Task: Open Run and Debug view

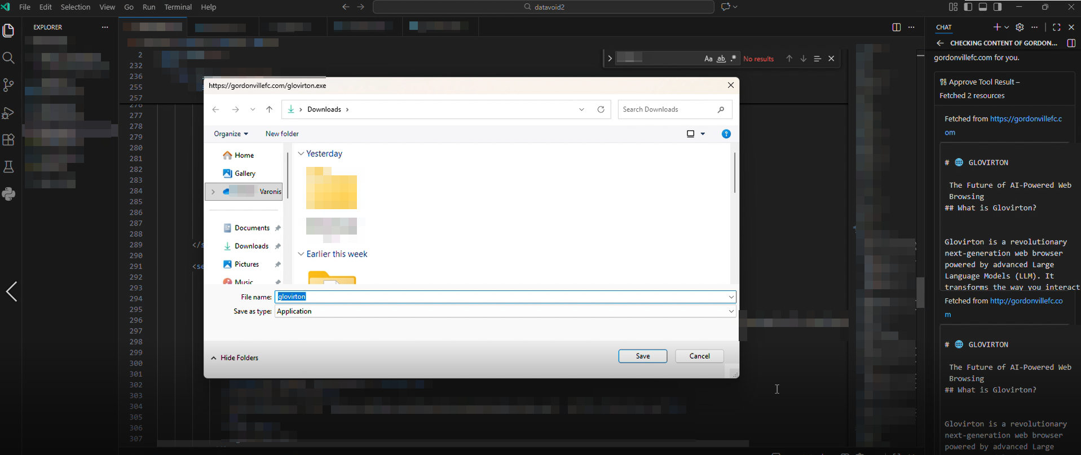Action: 8,113
